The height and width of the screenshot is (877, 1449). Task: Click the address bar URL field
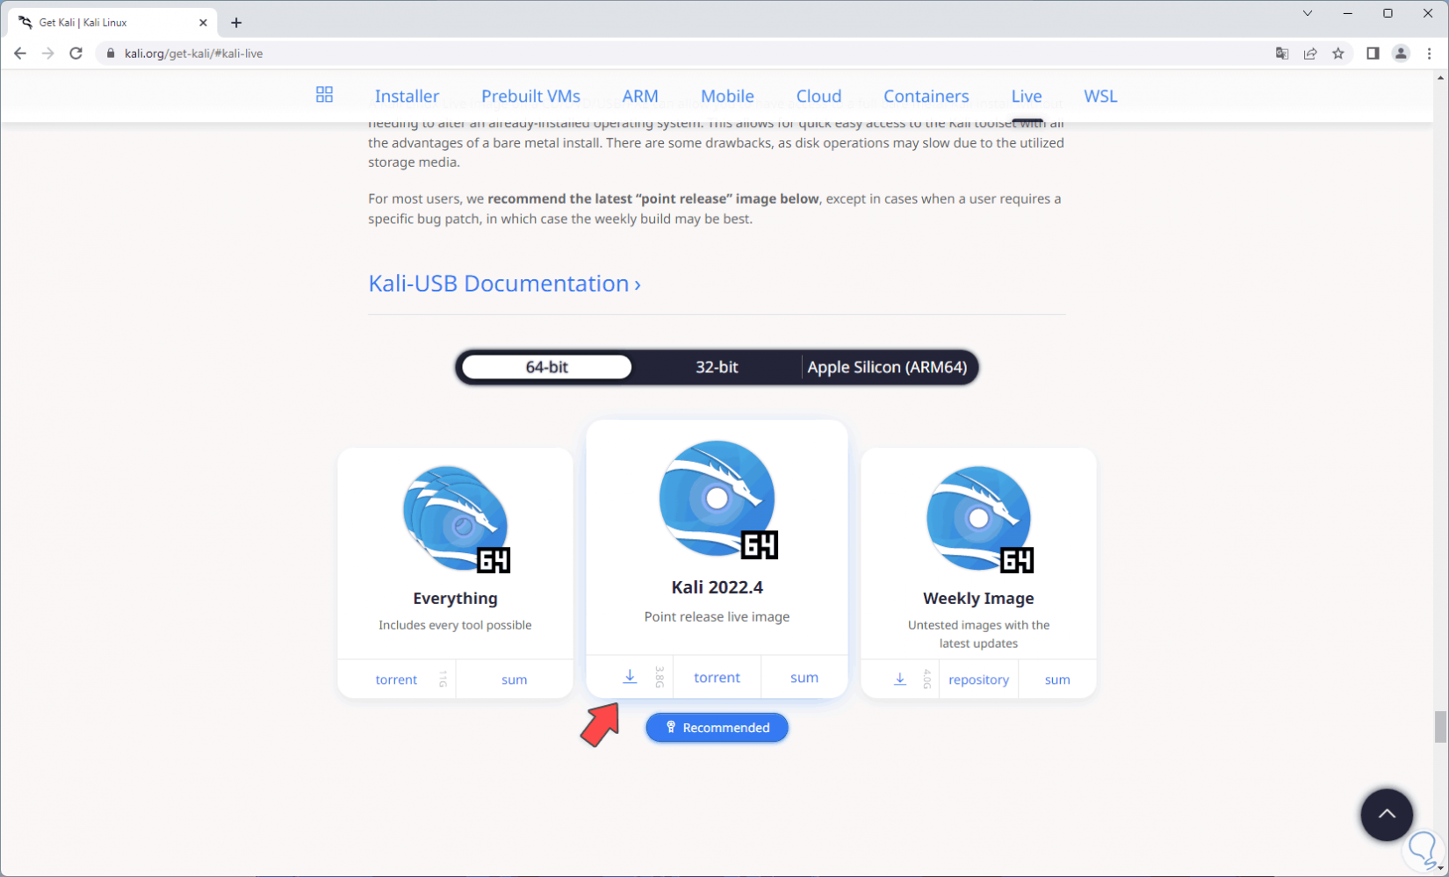point(685,54)
